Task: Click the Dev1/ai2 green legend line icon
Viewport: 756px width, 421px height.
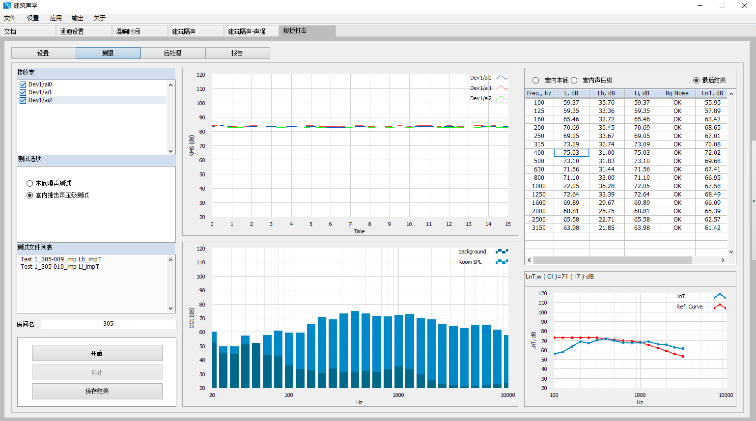Action: [502, 98]
